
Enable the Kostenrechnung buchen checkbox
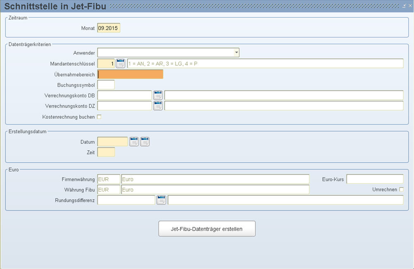[99, 117]
